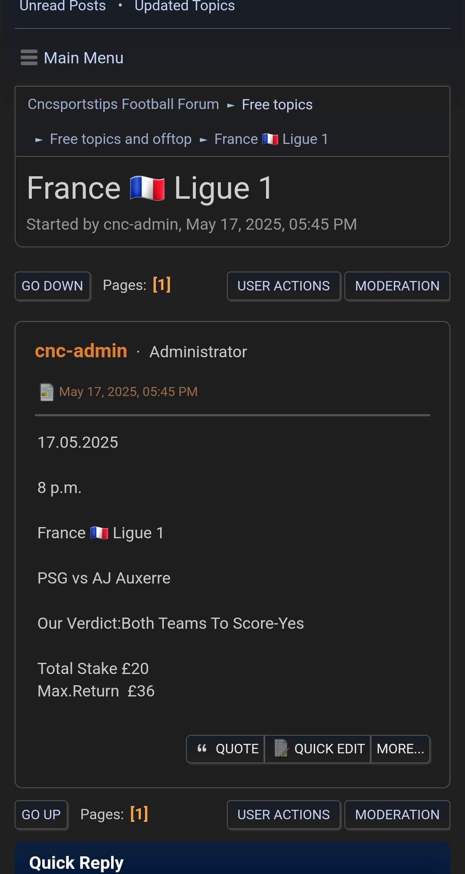Expand bottom User Actions dropdown
Screen dimensions: 465x874
click(x=284, y=815)
